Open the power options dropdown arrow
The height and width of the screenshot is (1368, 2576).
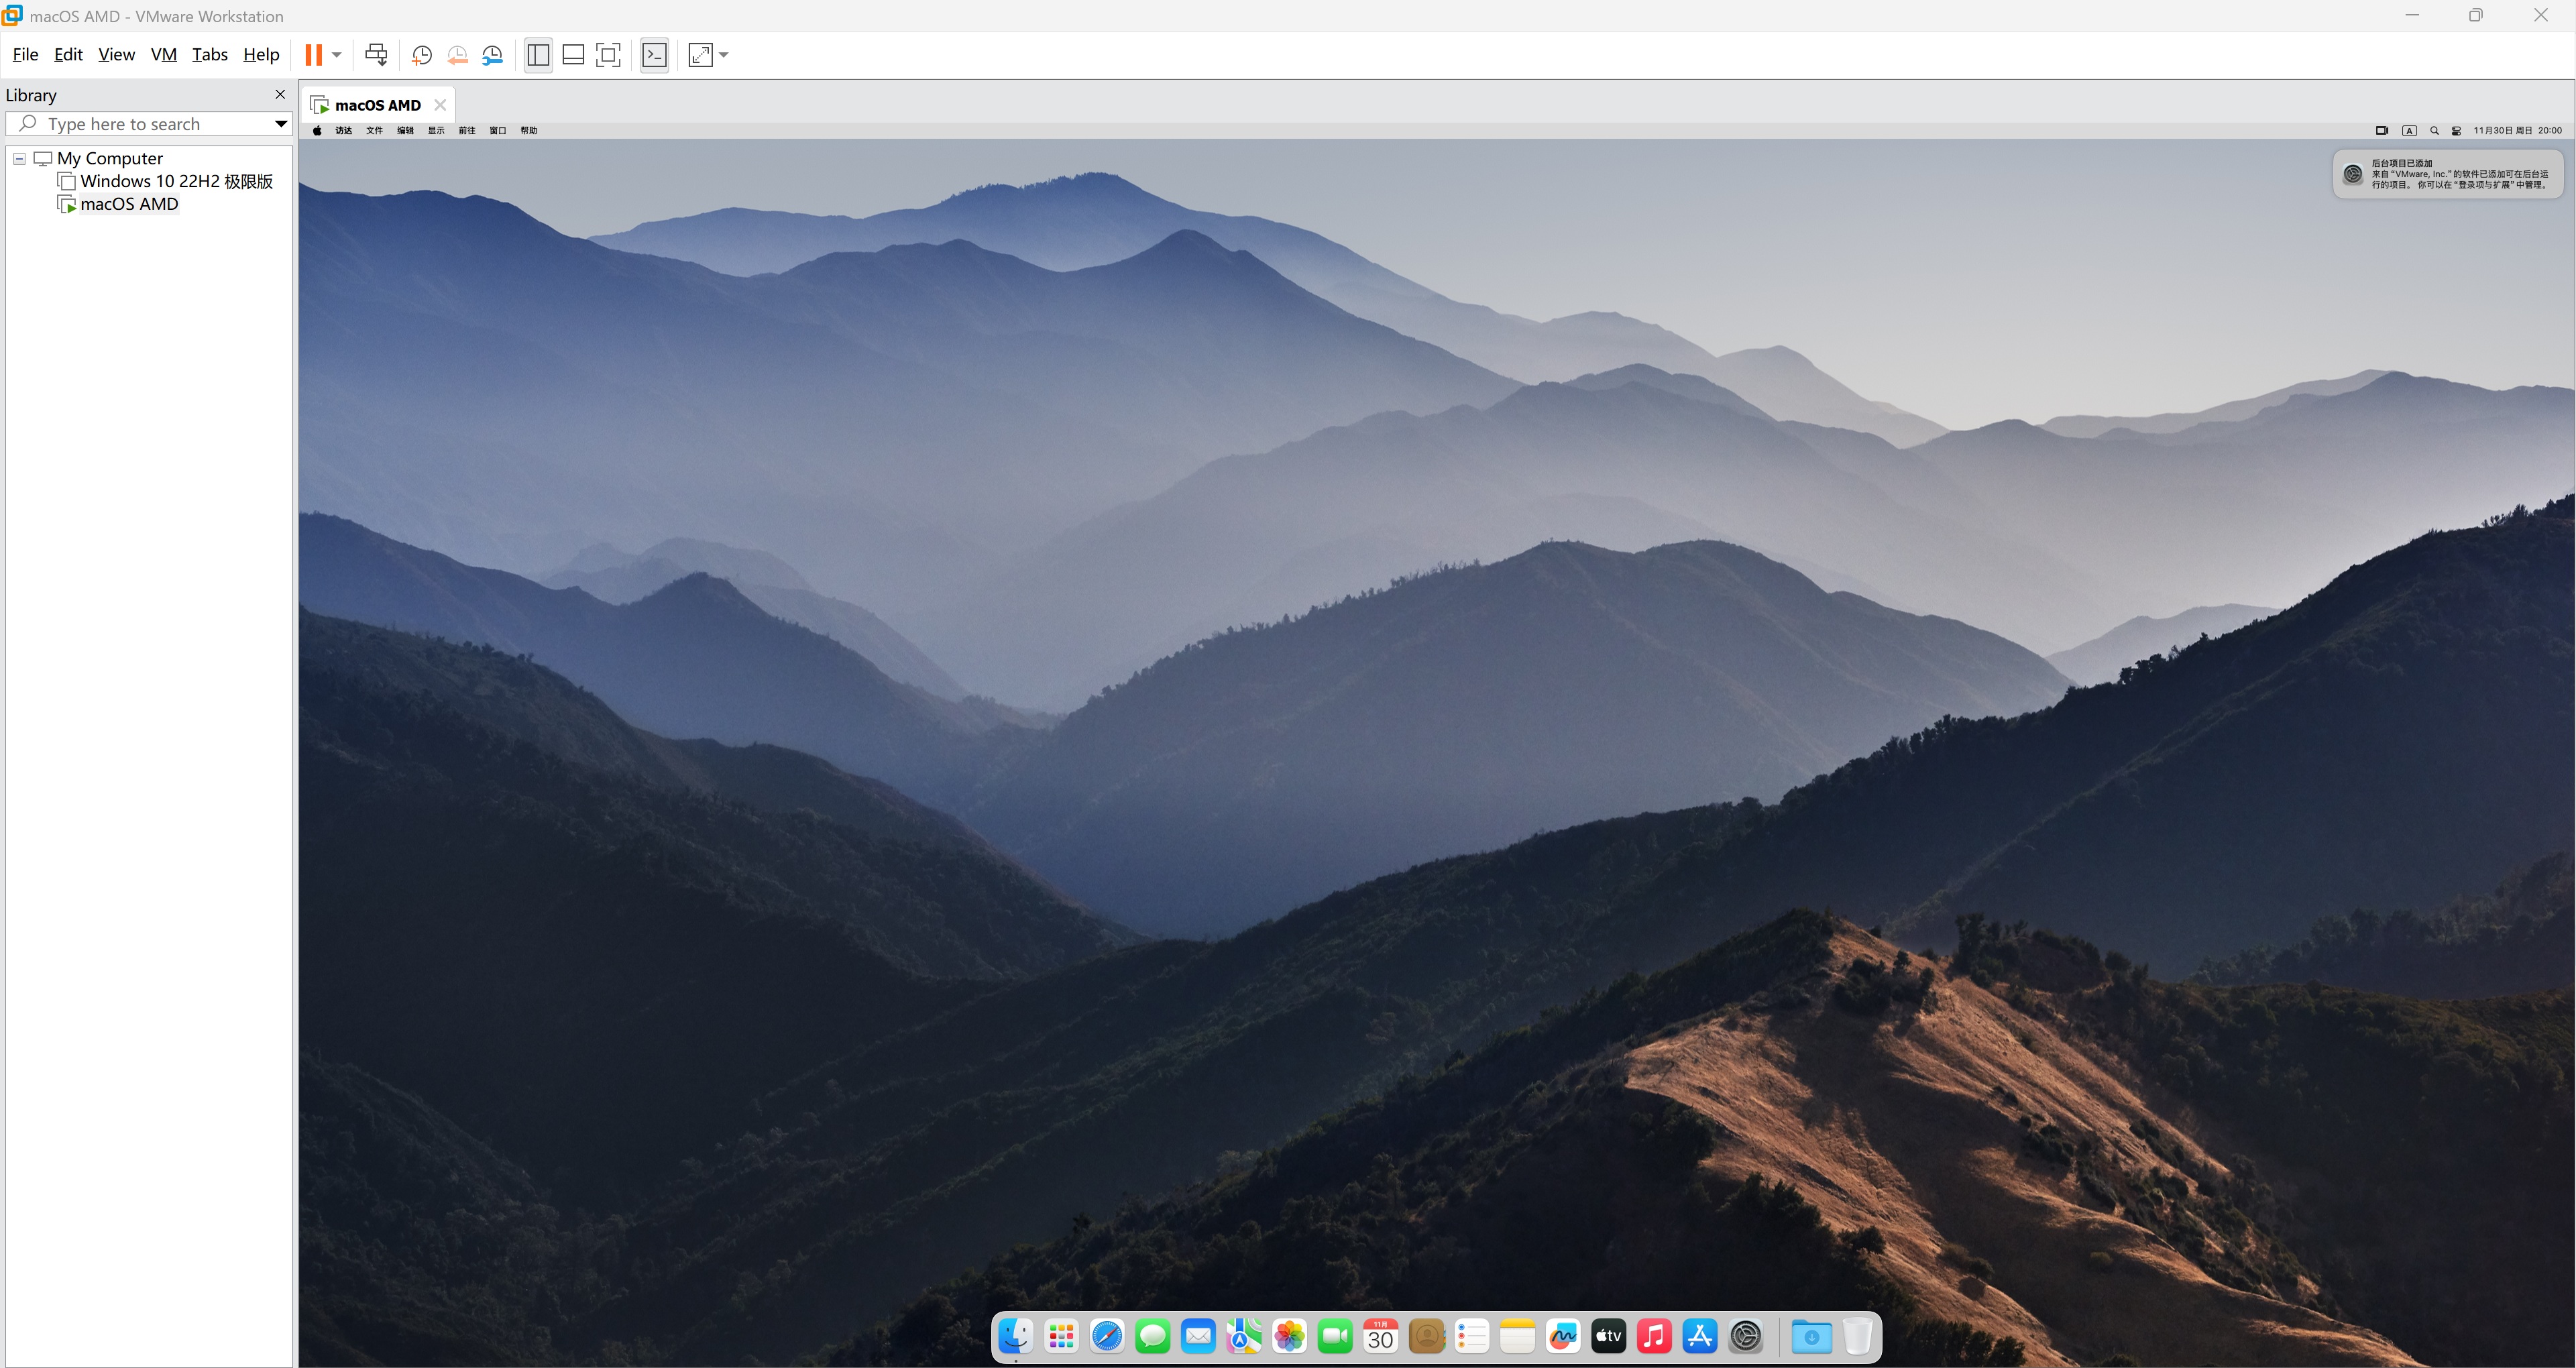pyautogui.click(x=337, y=55)
